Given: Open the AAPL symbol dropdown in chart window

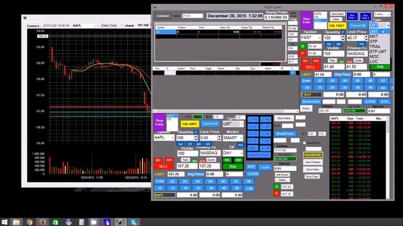Looking at the screenshot, I should [96, 26].
